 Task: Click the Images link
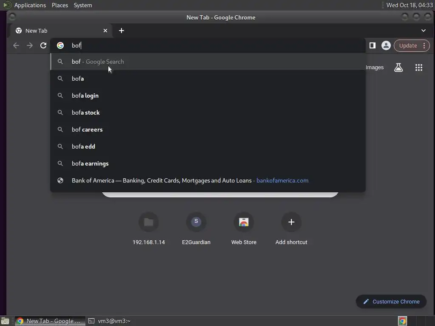click(375, 67)
